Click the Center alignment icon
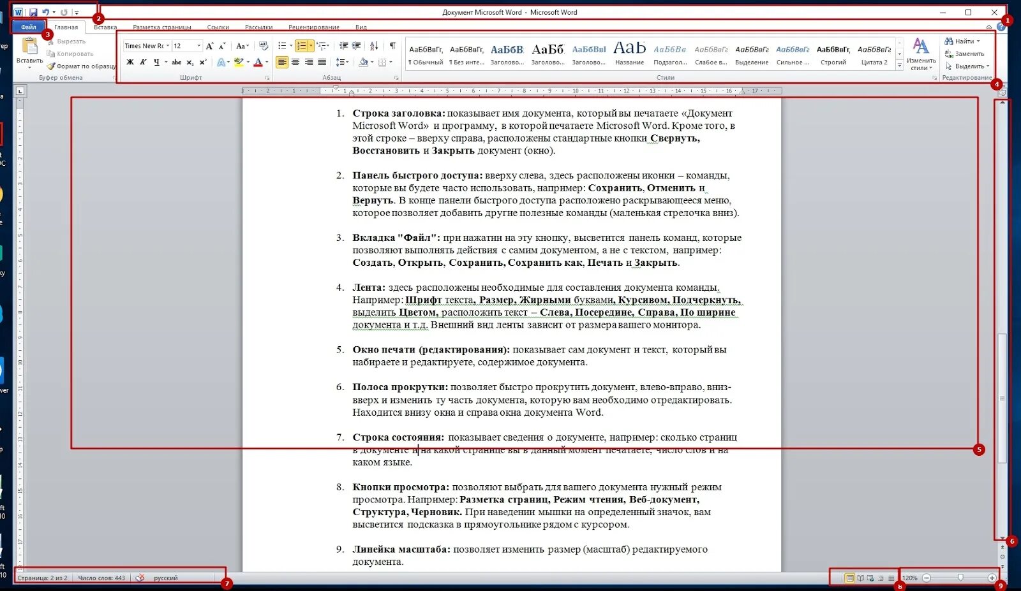 pos(295,62)
